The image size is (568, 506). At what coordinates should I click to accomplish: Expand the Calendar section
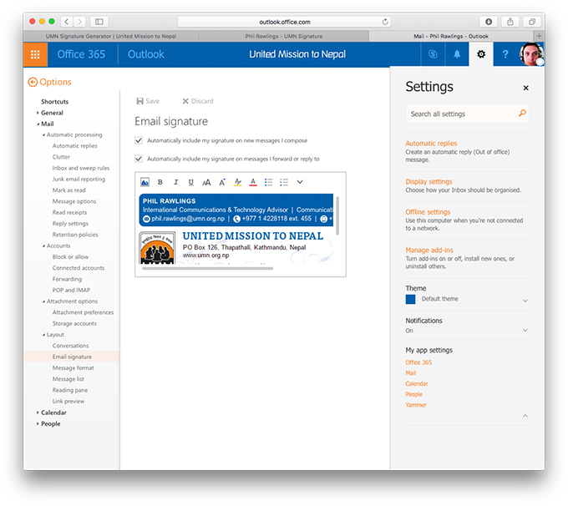tap(38, 412)
